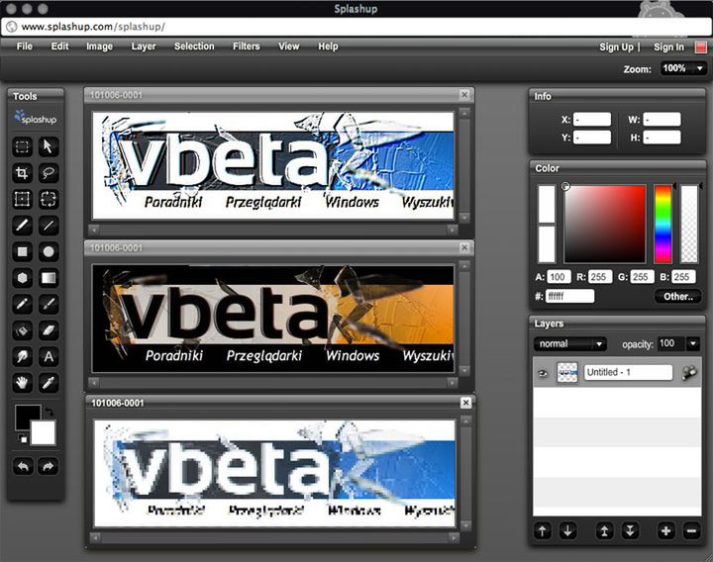Select the tool right of the Pencil tool
This screenshot has height=562, width=713.
coord(49,304)
